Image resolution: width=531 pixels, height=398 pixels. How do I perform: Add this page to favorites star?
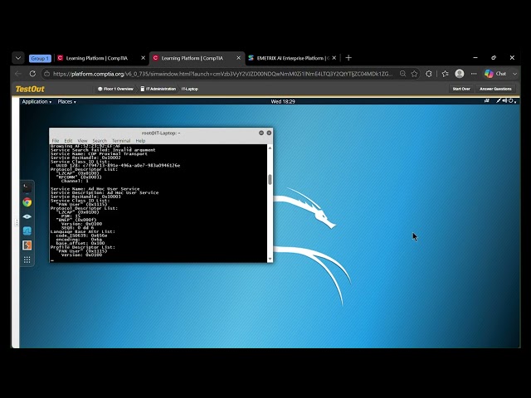point(414,74)
